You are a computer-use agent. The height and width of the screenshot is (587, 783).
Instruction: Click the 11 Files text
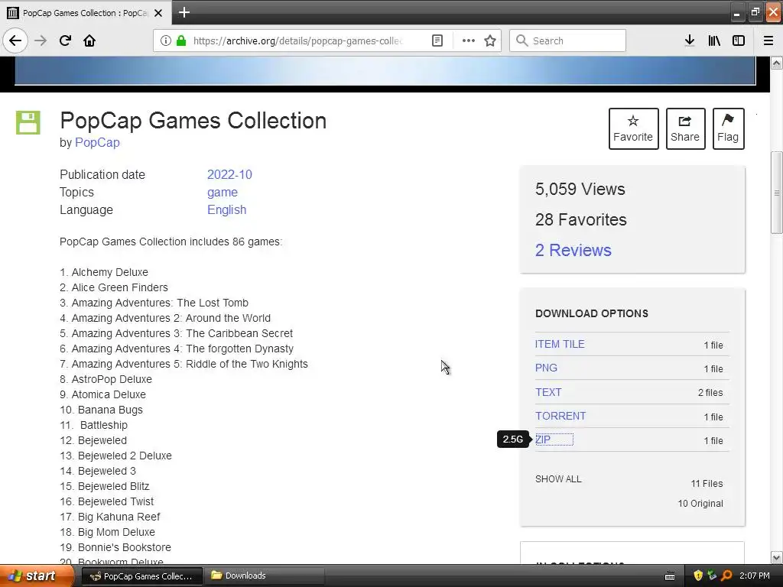pos(707,484)
